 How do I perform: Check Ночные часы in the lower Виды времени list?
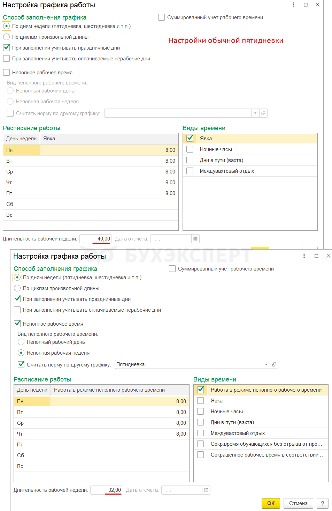201,411
